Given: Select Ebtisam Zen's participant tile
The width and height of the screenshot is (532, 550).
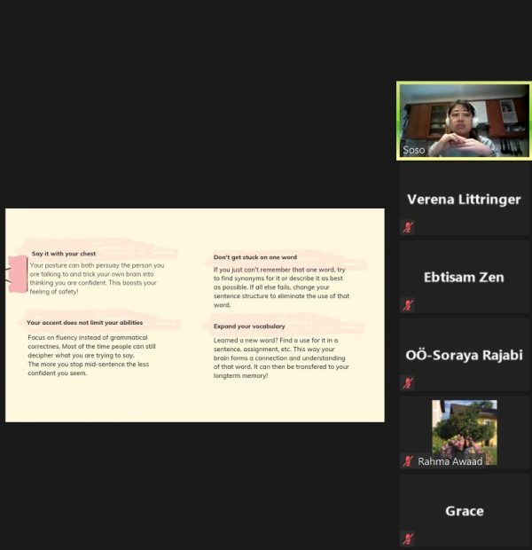Looking at the screenshot, I should pos(464,278).
